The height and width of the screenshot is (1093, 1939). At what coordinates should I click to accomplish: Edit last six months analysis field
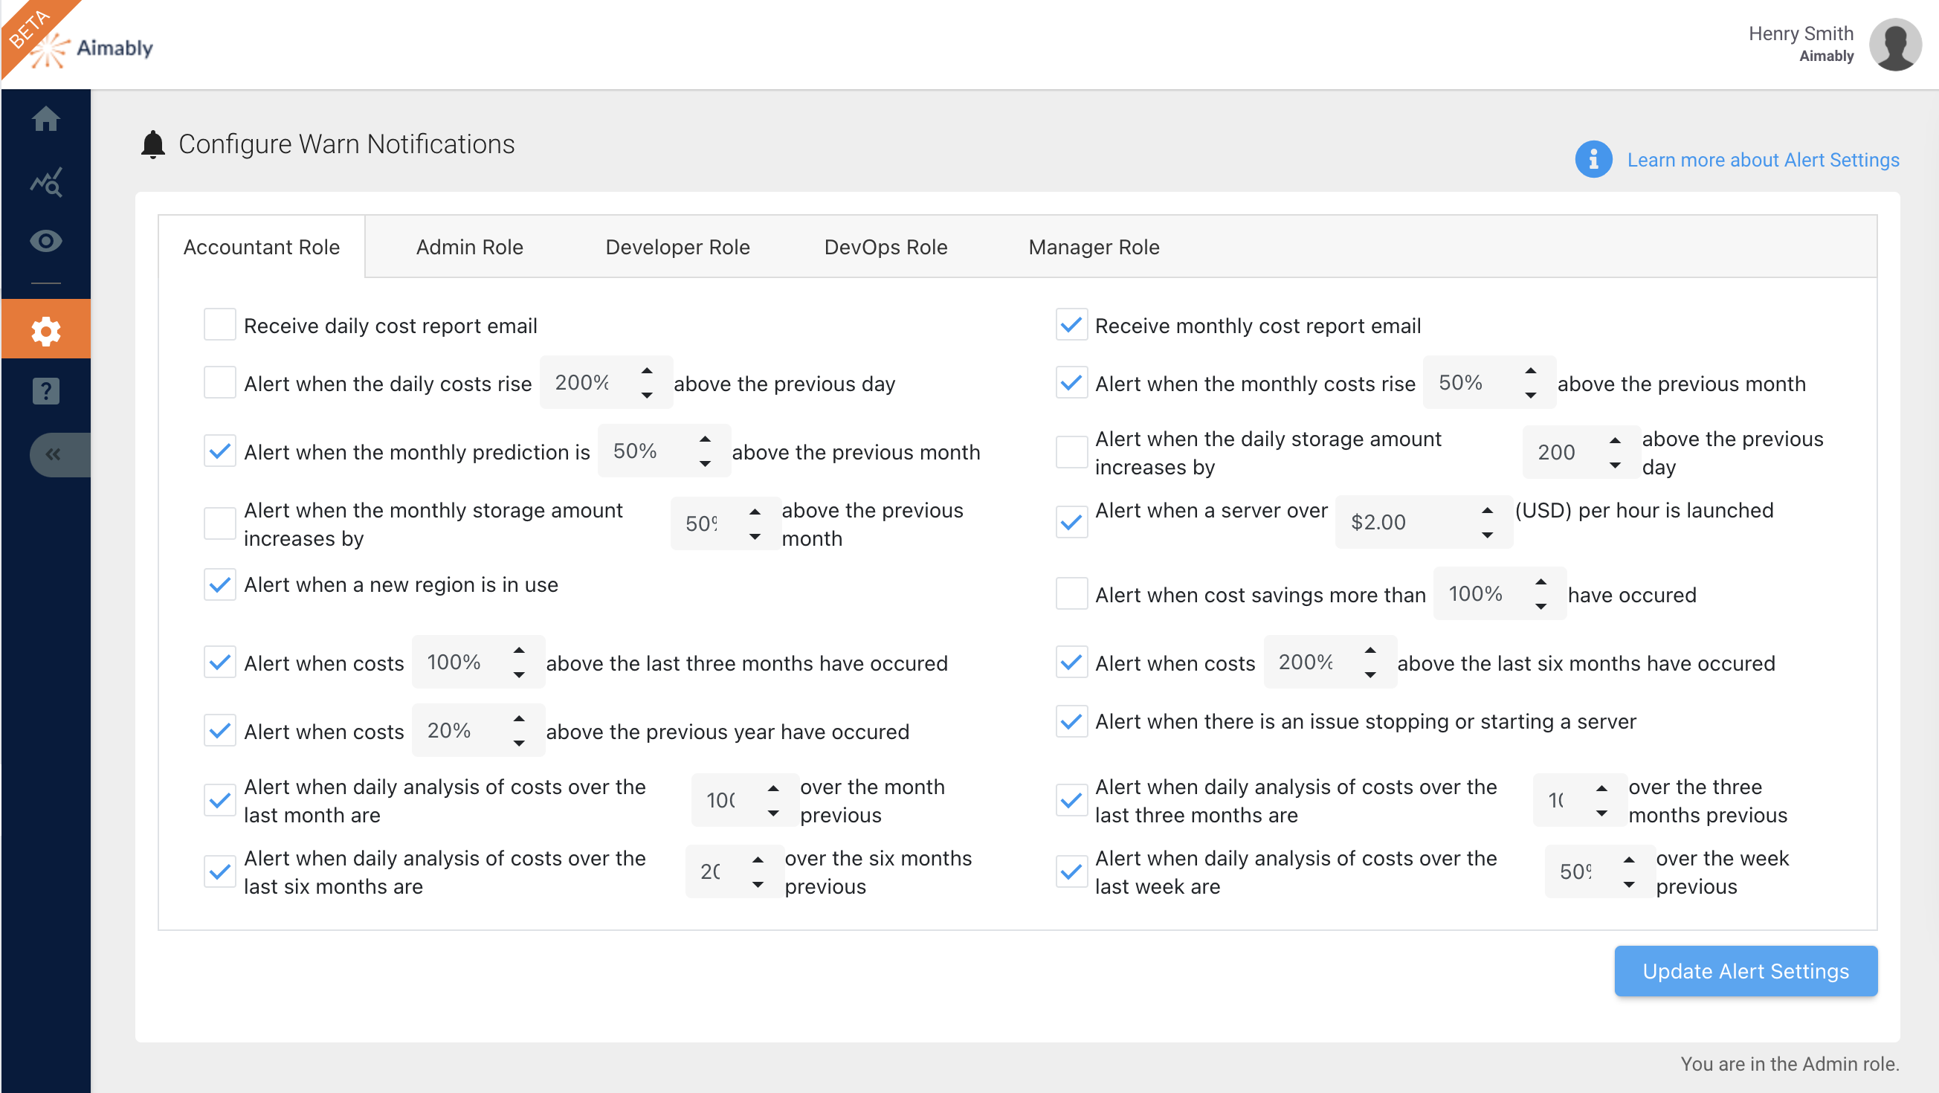point(734,871)
